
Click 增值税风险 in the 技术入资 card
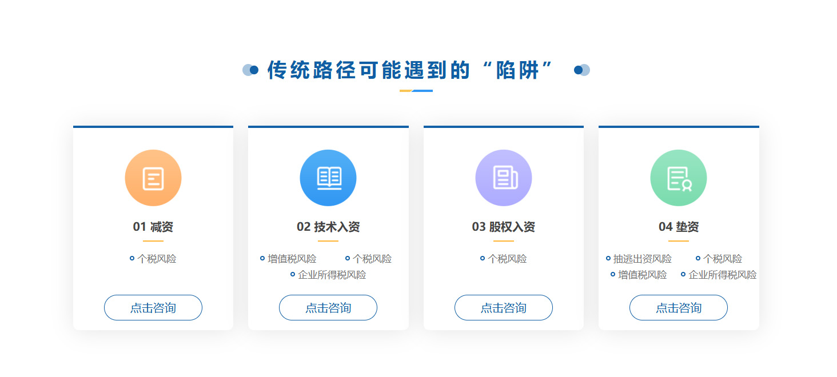click(292, 259)
